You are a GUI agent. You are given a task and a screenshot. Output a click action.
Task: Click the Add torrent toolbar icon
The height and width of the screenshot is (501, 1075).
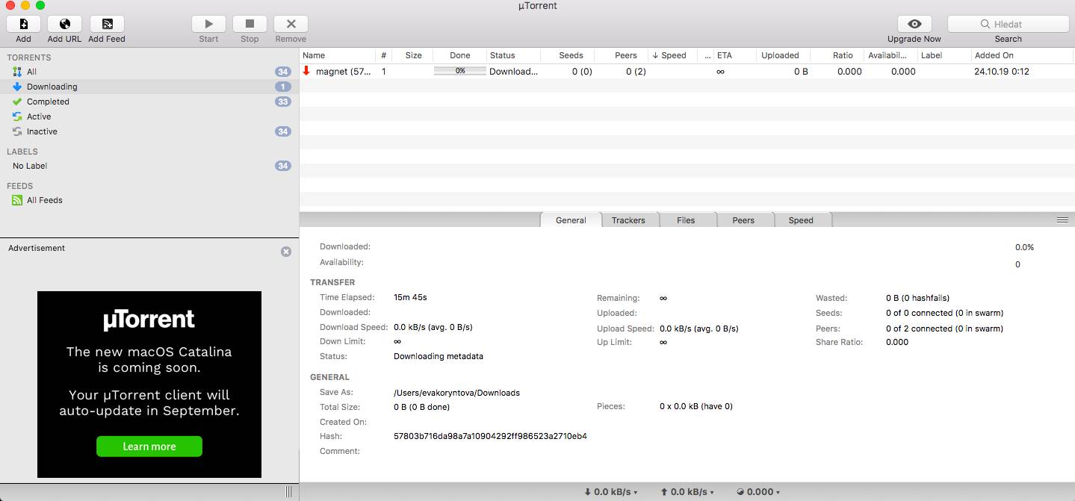pos(24,24)
